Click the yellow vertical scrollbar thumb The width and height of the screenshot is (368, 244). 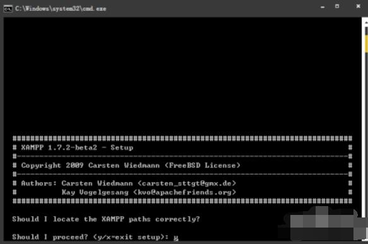click(366, 44)
